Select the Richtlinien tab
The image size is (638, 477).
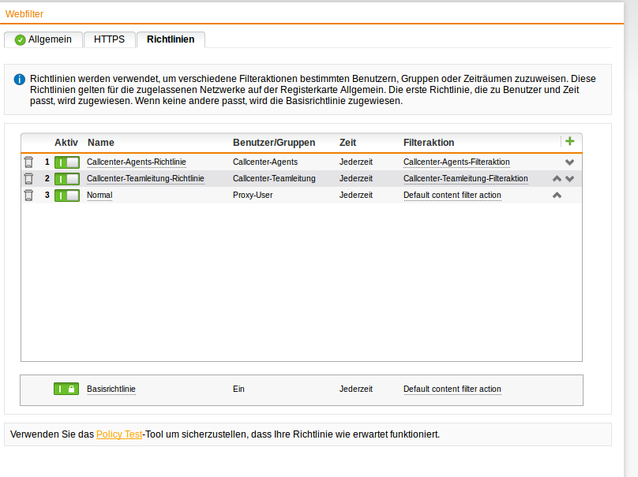point(171,39)
